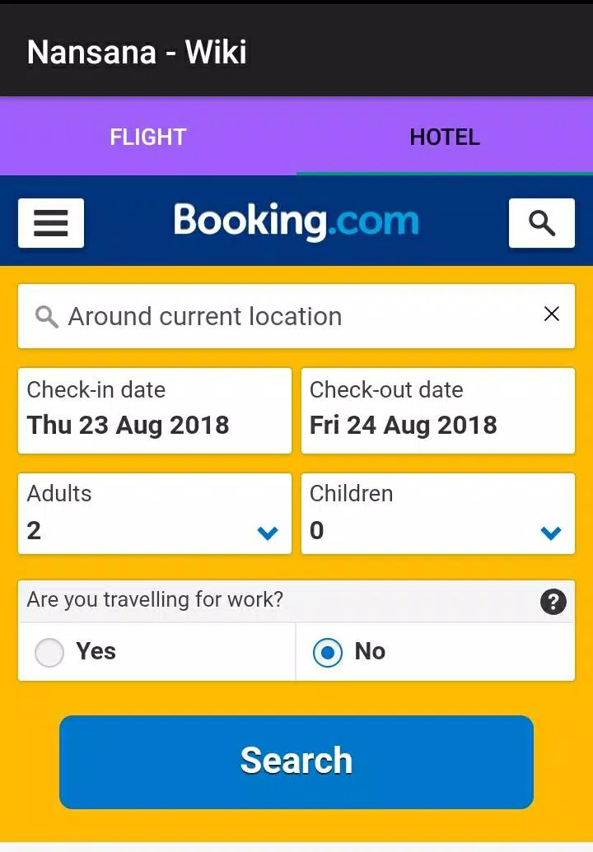The width and height of the screenshot is (593, 852).
Task: Click the Are you travelling for work label
Action: [155, 599]
